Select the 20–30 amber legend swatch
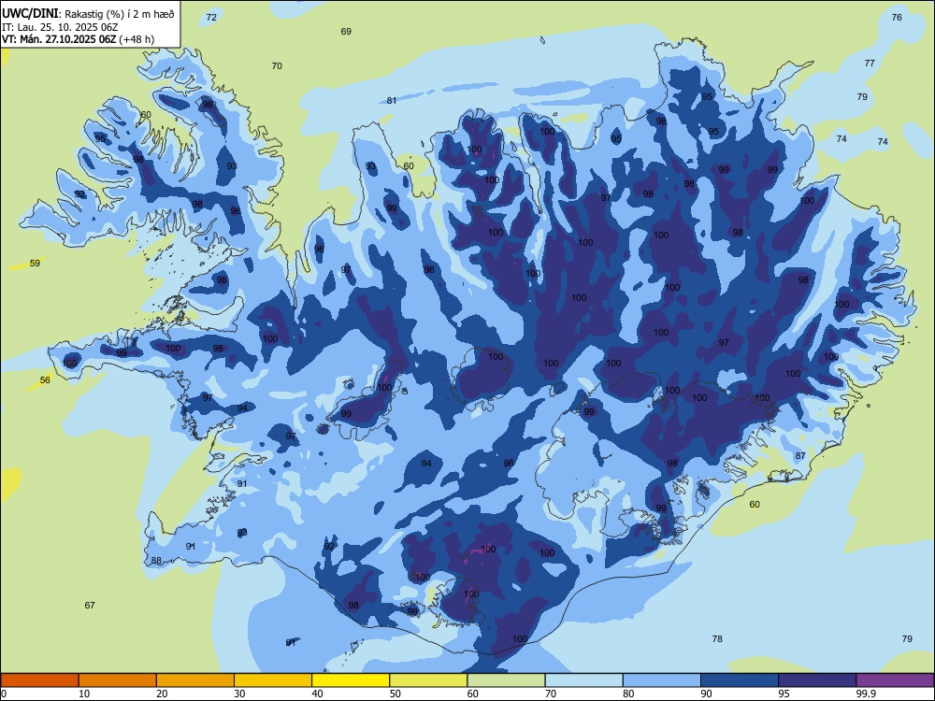Viewport: 935px width, 701px height. tap(195, 680)
